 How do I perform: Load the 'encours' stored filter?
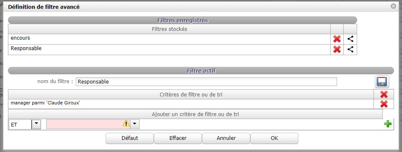pos(169,39)
